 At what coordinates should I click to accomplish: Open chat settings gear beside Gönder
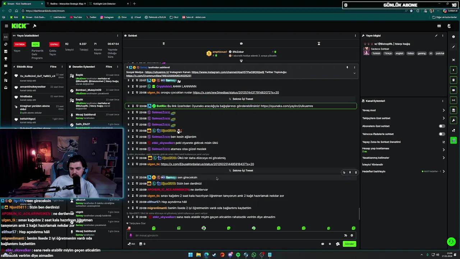coord(330,244)
